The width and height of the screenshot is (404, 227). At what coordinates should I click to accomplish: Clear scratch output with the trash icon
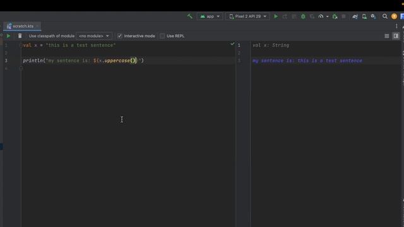(20, 36)
